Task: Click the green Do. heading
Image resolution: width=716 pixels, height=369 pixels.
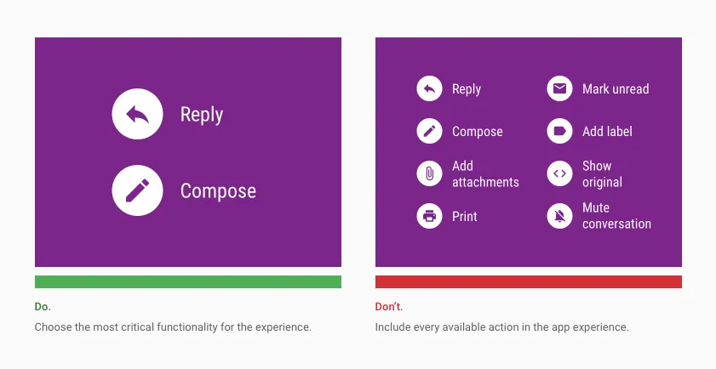Action: pyautogui.click(x=43, y=307)
